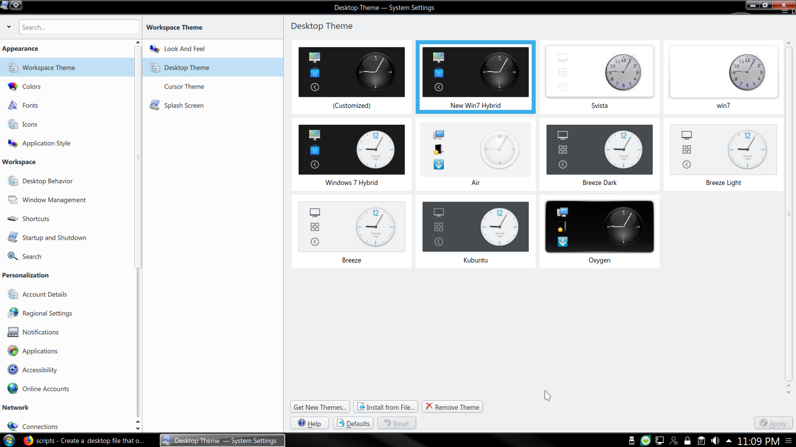796x447 pixels.
Task: Expand the dropdown chevron beside the search box
Action: click(x=9, y=27)
